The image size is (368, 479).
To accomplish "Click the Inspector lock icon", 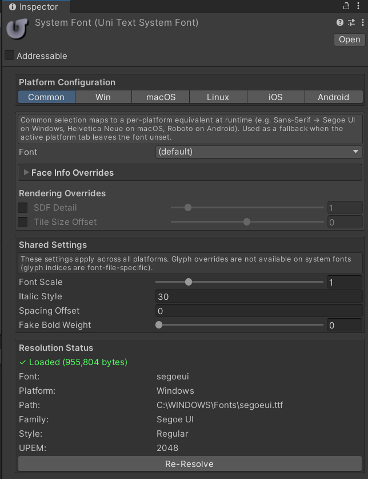I will (x=346, y=6).
